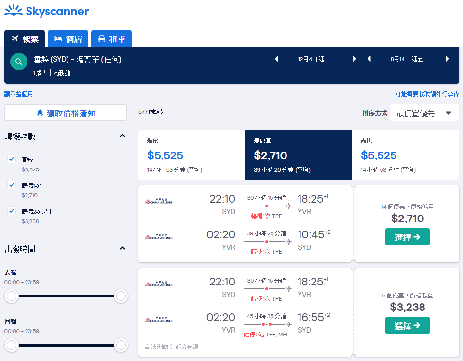Uncheck the 轉機2次以上 checkbox
The height and width of the screenshot is (361, 463).
[x=12, y=211]
